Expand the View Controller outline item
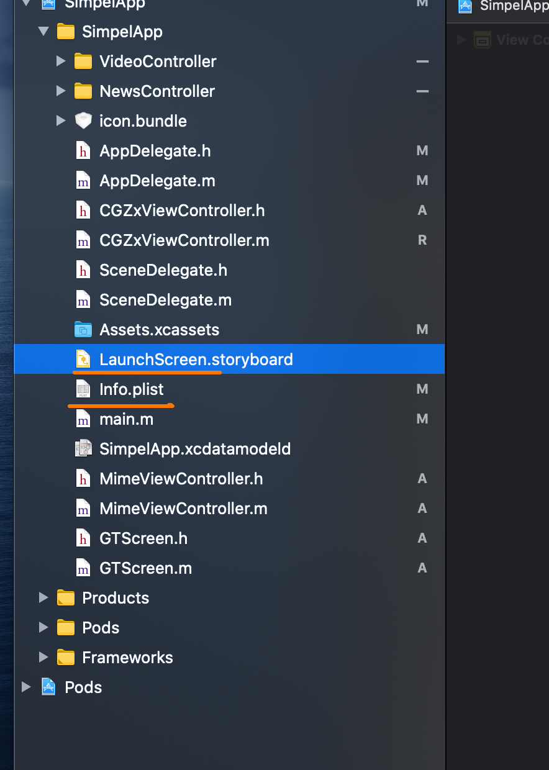Screen dimensions: 549x770 461,40
